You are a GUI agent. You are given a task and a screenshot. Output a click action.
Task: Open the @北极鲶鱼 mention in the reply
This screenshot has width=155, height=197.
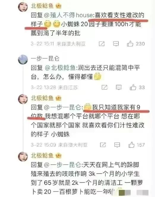point(60,68)
